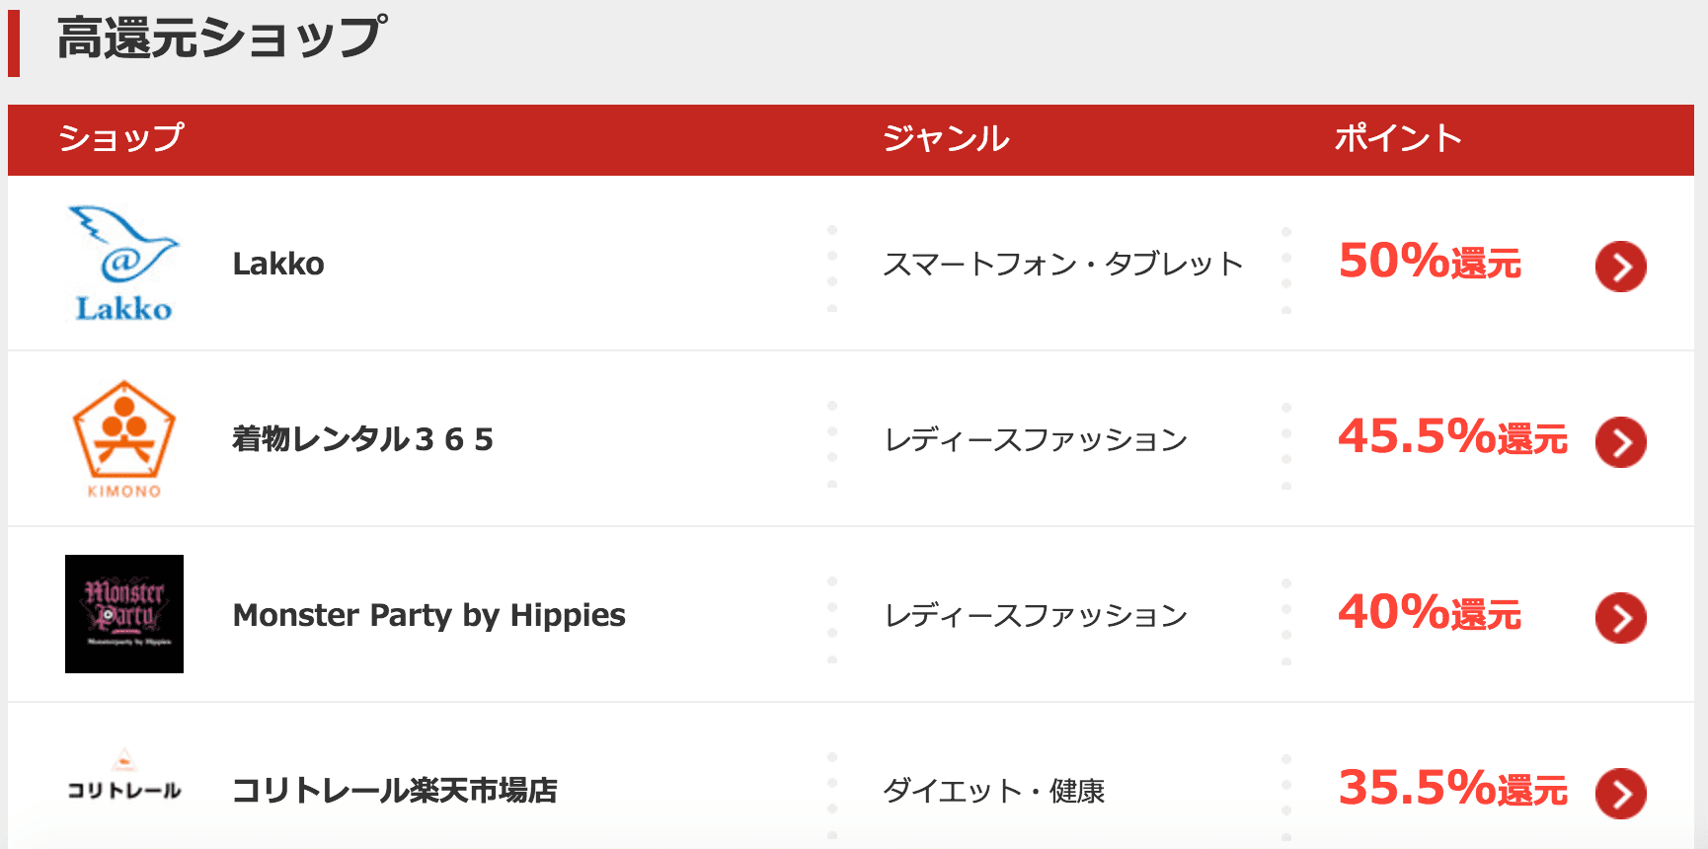This screenshot has height=849, width=1708.
Task: Click the Lakko blue bird logo
Action: point(123,264)
